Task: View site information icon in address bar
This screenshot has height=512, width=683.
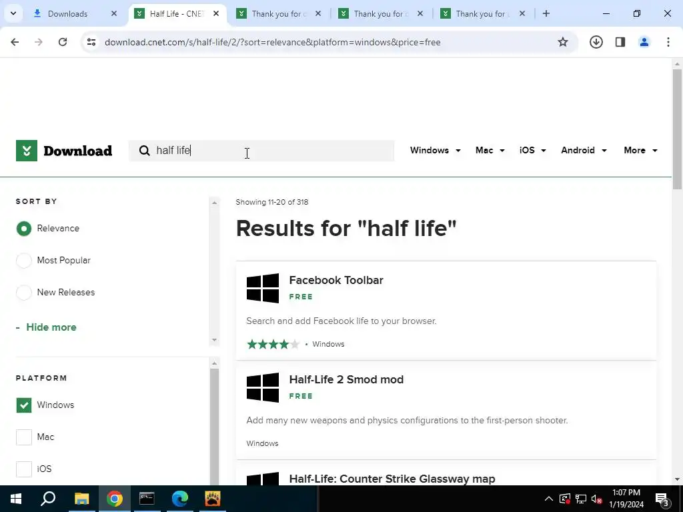Action: tap(91, 42)
